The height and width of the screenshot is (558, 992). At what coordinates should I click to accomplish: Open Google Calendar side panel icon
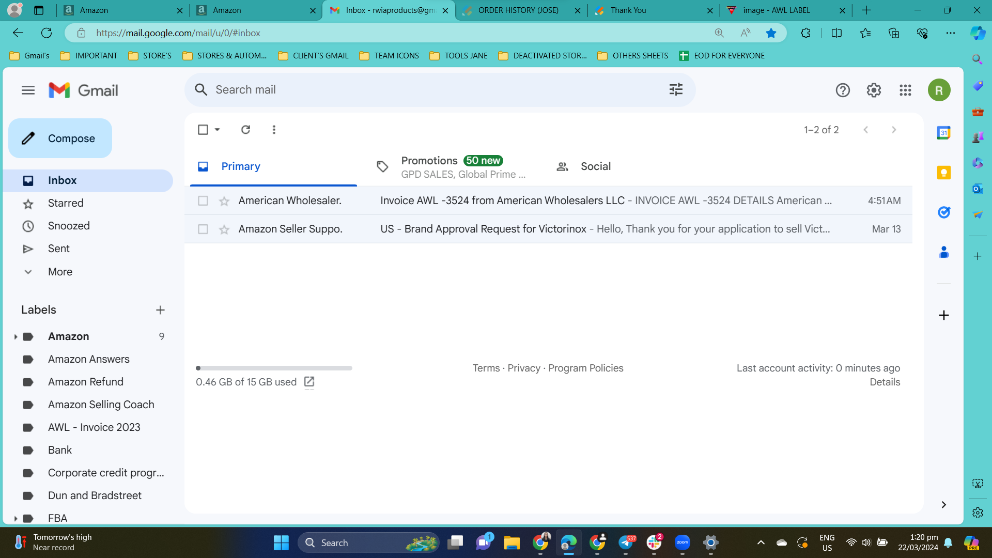click(x=944, y=133)
